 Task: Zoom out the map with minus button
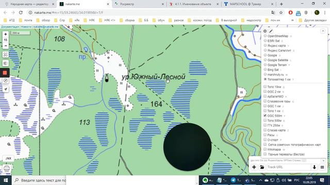(x=6, y=46)
